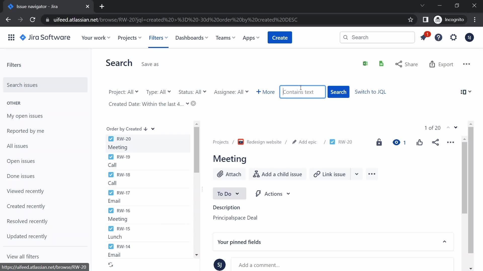The image size is (483, 271).
Task: Add a child issue
Action: [x=277, y=174]
